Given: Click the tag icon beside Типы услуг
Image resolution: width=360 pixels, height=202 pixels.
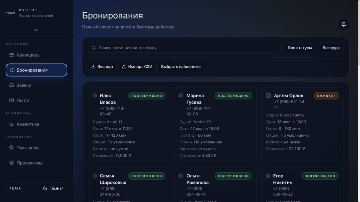Looking at the screenshot, I should point(12,148).
